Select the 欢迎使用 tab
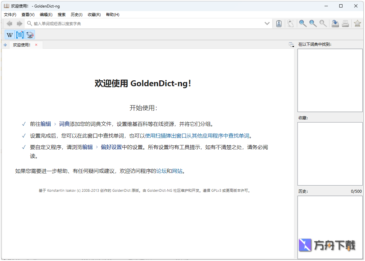This screenshot has width=365, height=261. (22, 45)
